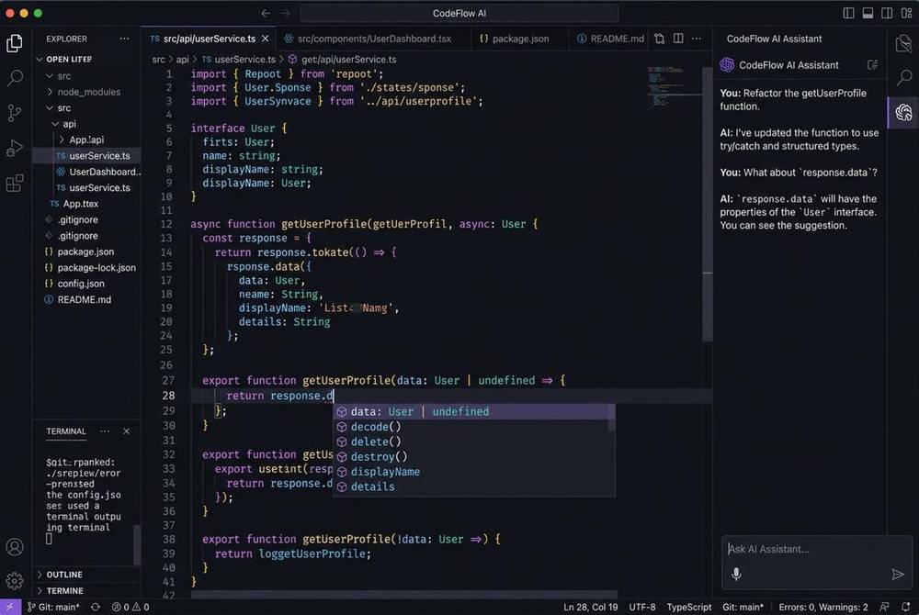Go back with the left arrow in title bar
Screen dimensions: 919x615
click(266, 13)
